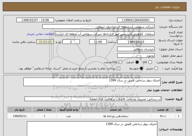Viewport: 192px width, 136px height.
Task: Click the service name ساماندهی رودخانه ها
Action: [x=116, y=116]
